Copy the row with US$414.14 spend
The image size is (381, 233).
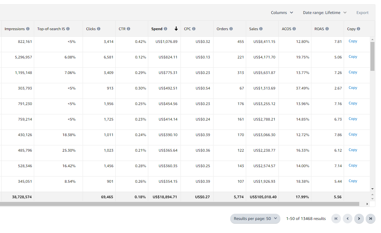pyautogui.click(x=353, y=119)
